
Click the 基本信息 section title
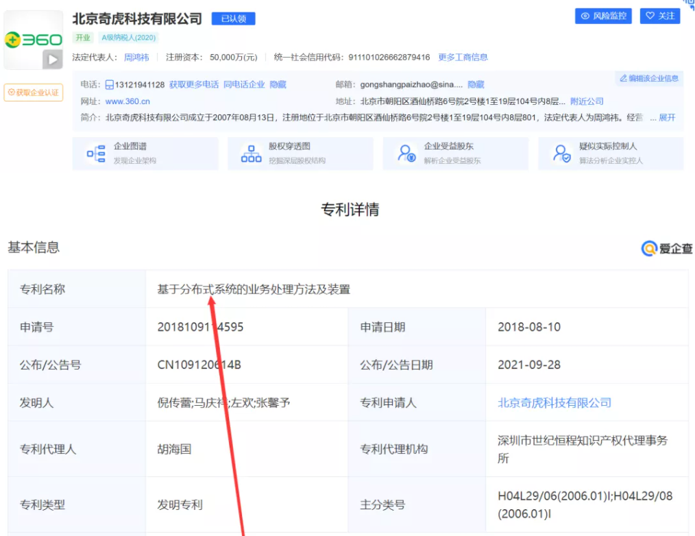(x=34, y=247)
